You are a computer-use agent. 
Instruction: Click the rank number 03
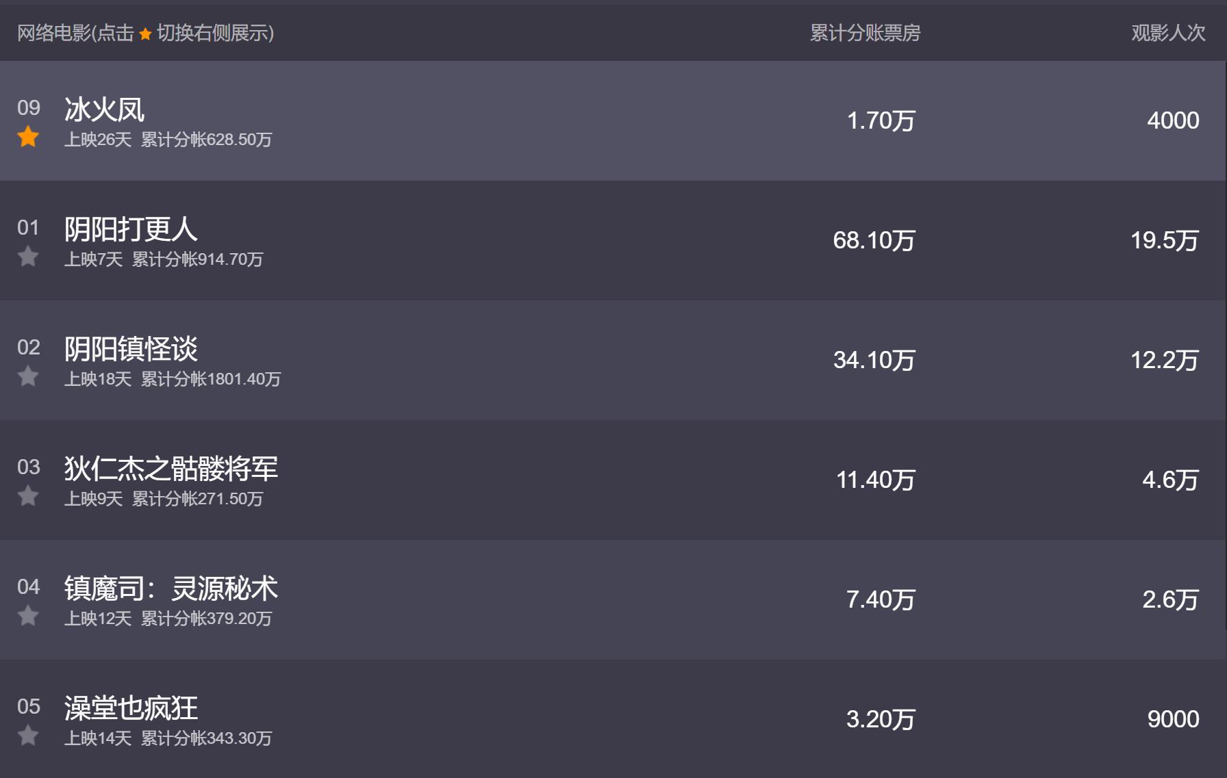click(x=29, y=467)
